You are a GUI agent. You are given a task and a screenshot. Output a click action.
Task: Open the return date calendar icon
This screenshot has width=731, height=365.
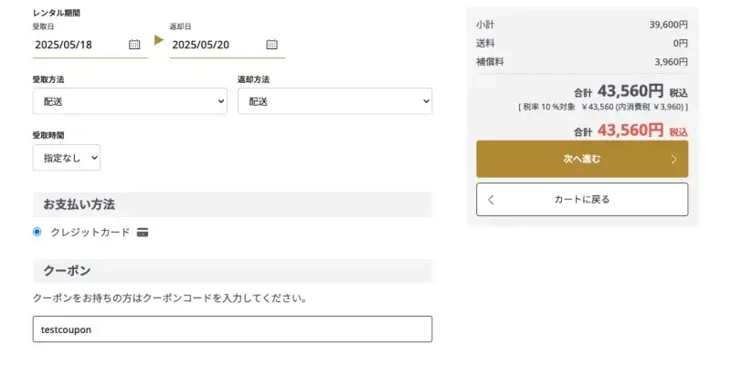(x=271, y=44)
